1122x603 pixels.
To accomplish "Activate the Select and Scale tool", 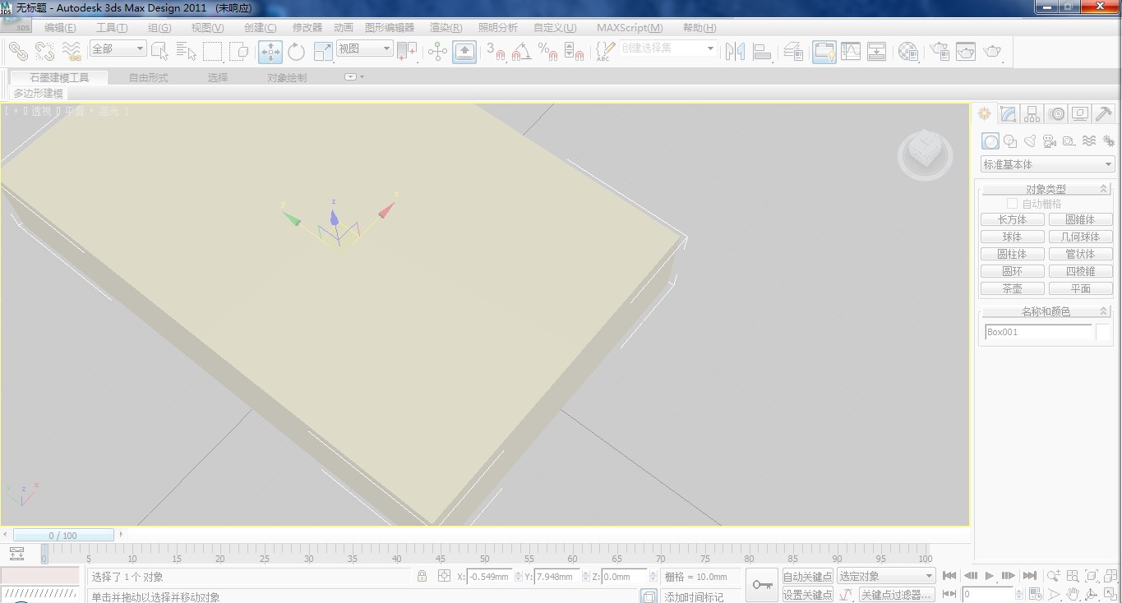I will click(323, 52).
